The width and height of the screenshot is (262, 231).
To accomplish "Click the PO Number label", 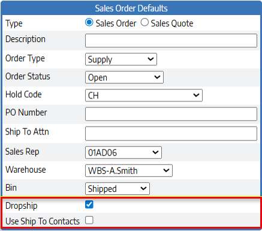I will coord(26,112).
